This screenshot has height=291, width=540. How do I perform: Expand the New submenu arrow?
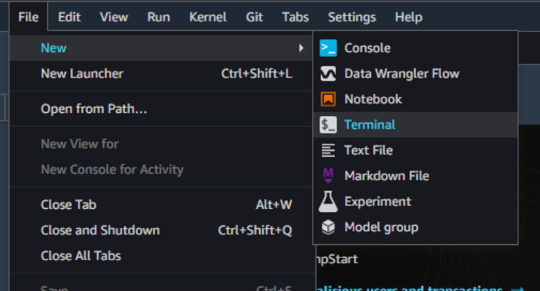point(300,48)
